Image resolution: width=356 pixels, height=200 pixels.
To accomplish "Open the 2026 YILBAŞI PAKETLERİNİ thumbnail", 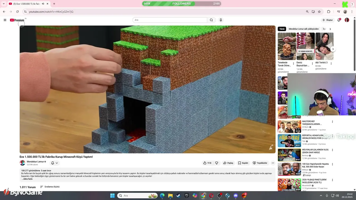I will tap(289, 185).
